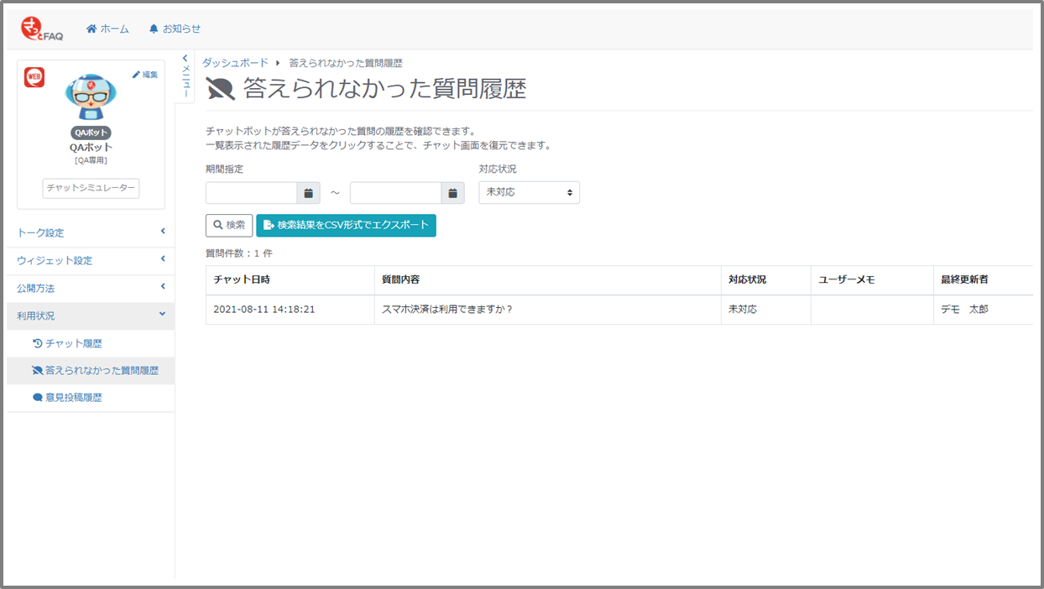The image size is (1044, 589).
Task: Click the さっとFAQ logo icon
Action: pyautogui.click(x=41, y=29)
